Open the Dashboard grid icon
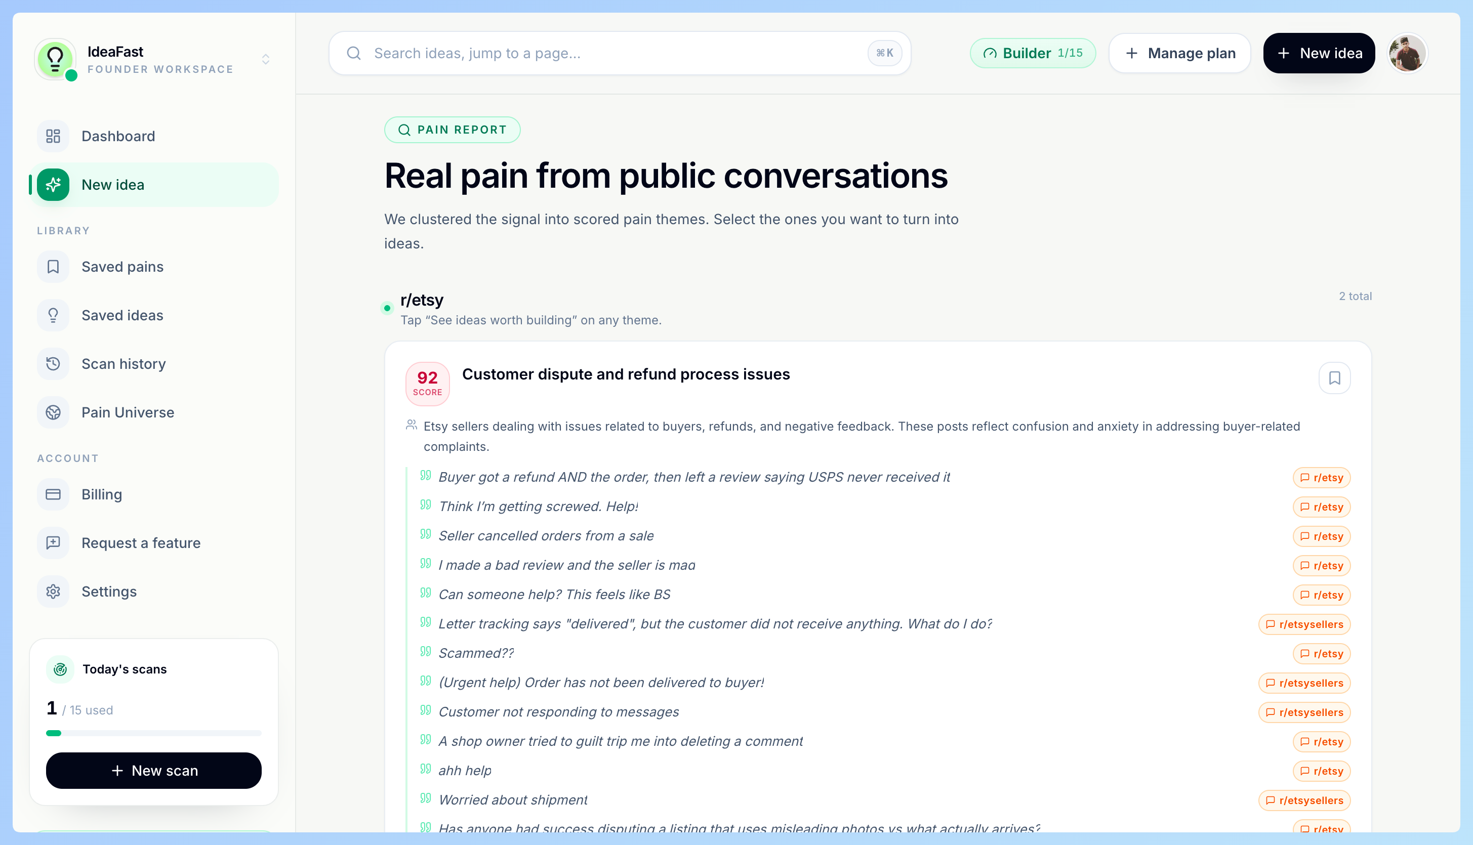 coord(53,136)
